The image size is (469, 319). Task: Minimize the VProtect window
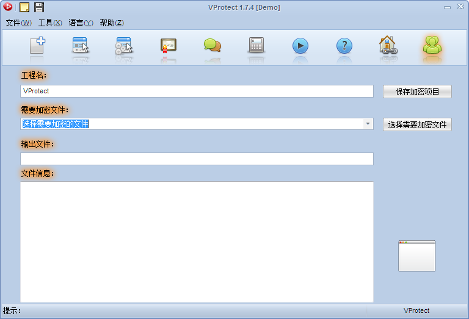[x=447, y=7]
